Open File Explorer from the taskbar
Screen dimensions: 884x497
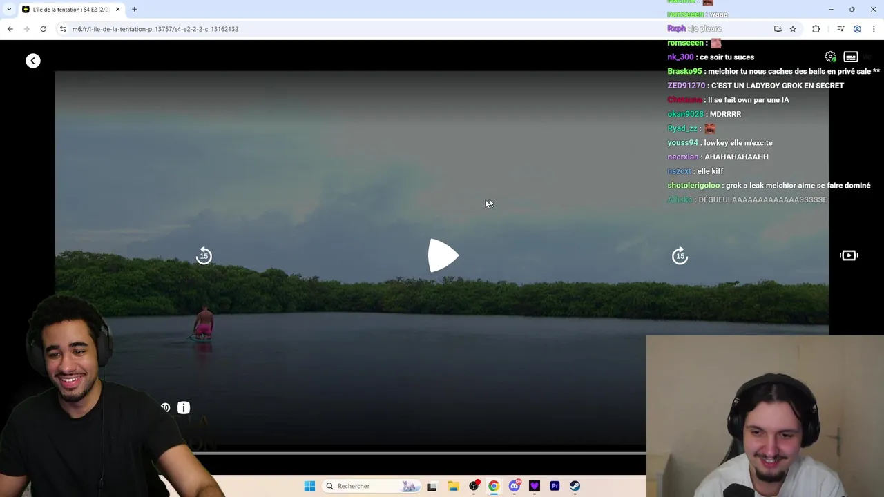(453, 486)
